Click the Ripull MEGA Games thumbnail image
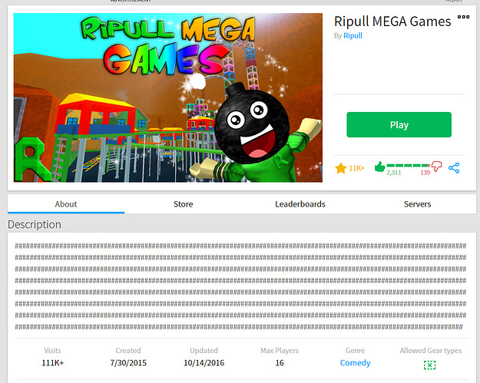The height and width of the screenshot is (383, 480). click(167, 97)
